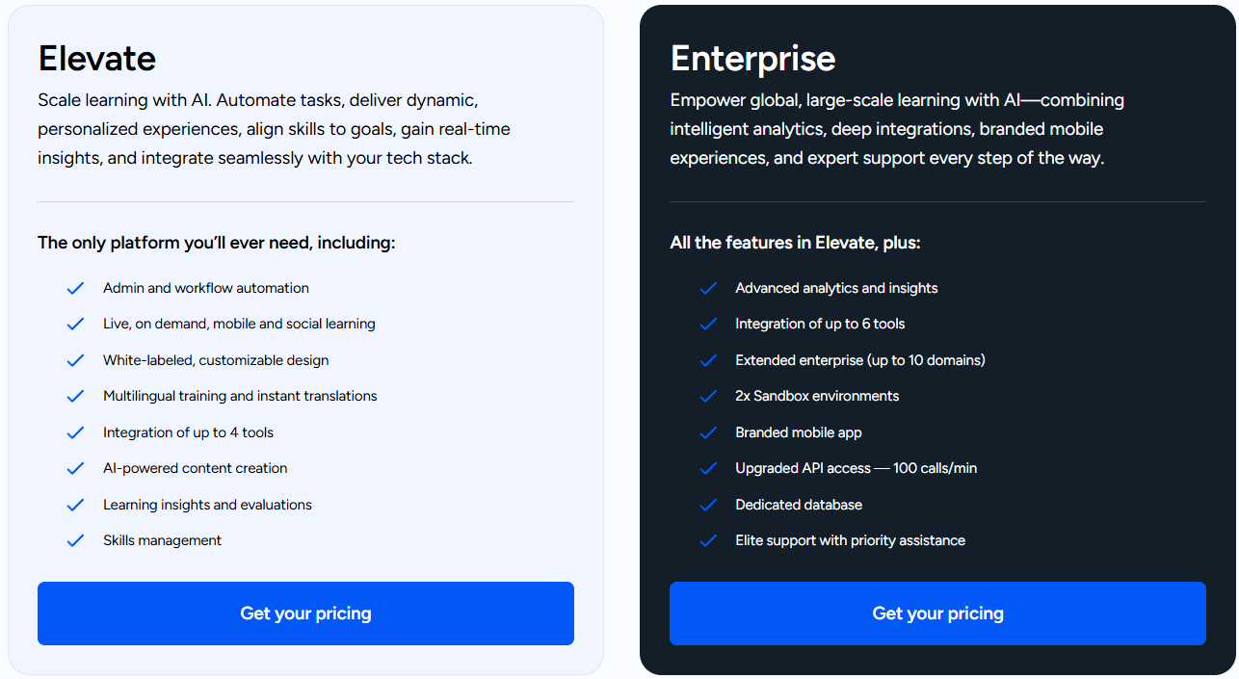Select the checkmark beside Integration of up to 6 tools

click(708, 324)
